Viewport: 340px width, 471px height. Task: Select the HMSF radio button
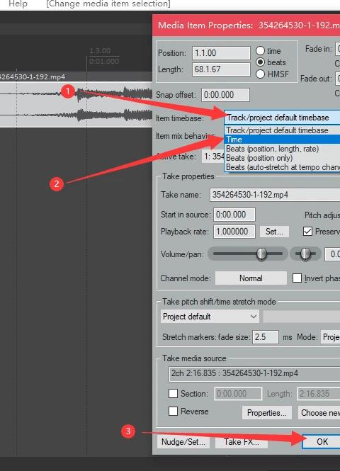point(260,74)
